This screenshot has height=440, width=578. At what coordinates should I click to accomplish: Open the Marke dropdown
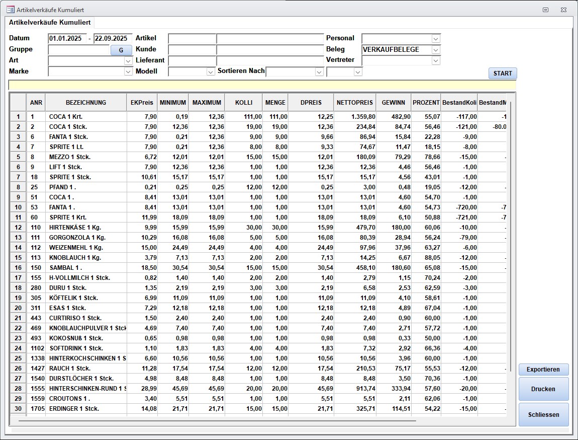point(128,72)
